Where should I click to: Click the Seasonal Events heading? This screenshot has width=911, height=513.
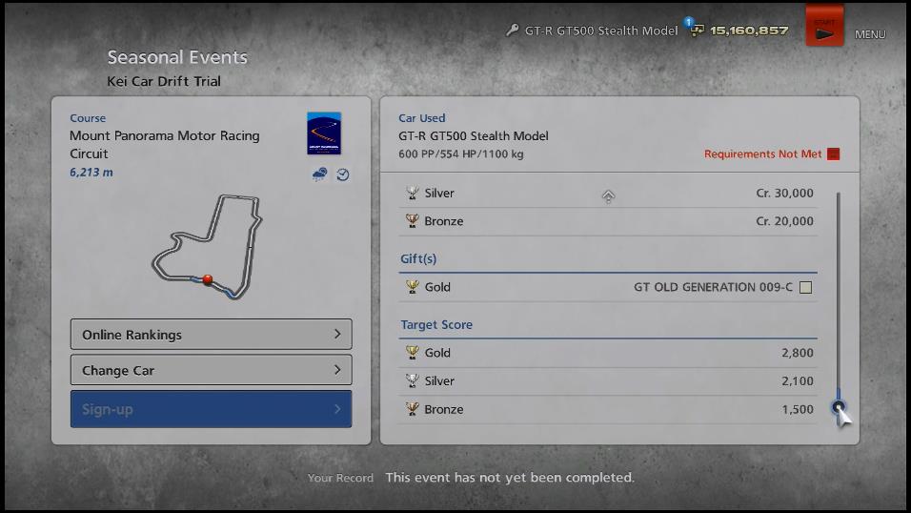pos(177,57)
